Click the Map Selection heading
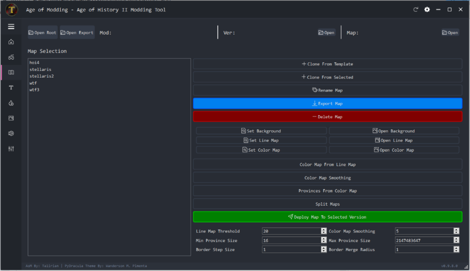 [47, 51]
